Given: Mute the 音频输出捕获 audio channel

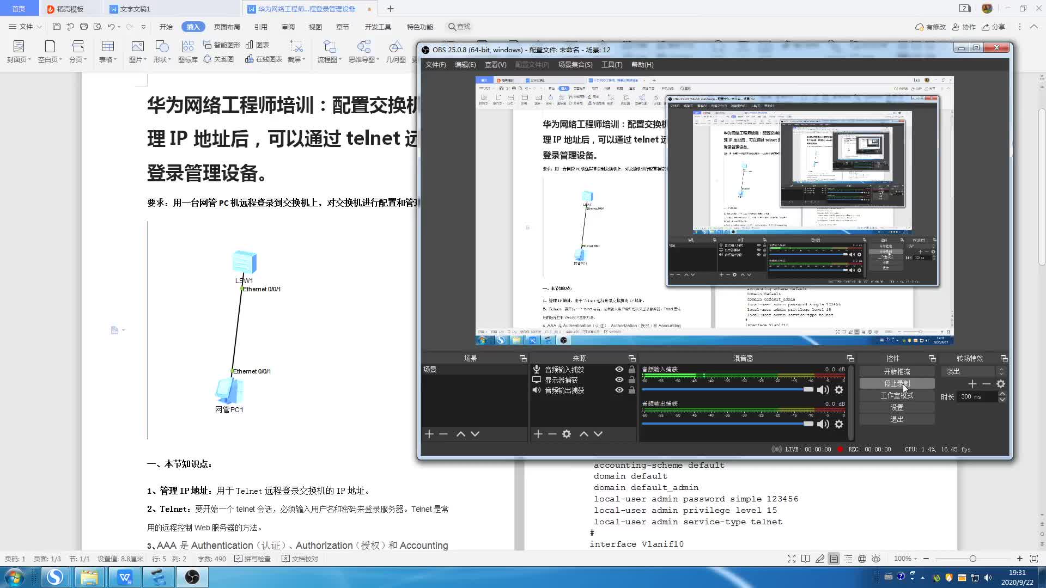Looking at the screenshot, I should pyautogui.click(x=823, y=424).
